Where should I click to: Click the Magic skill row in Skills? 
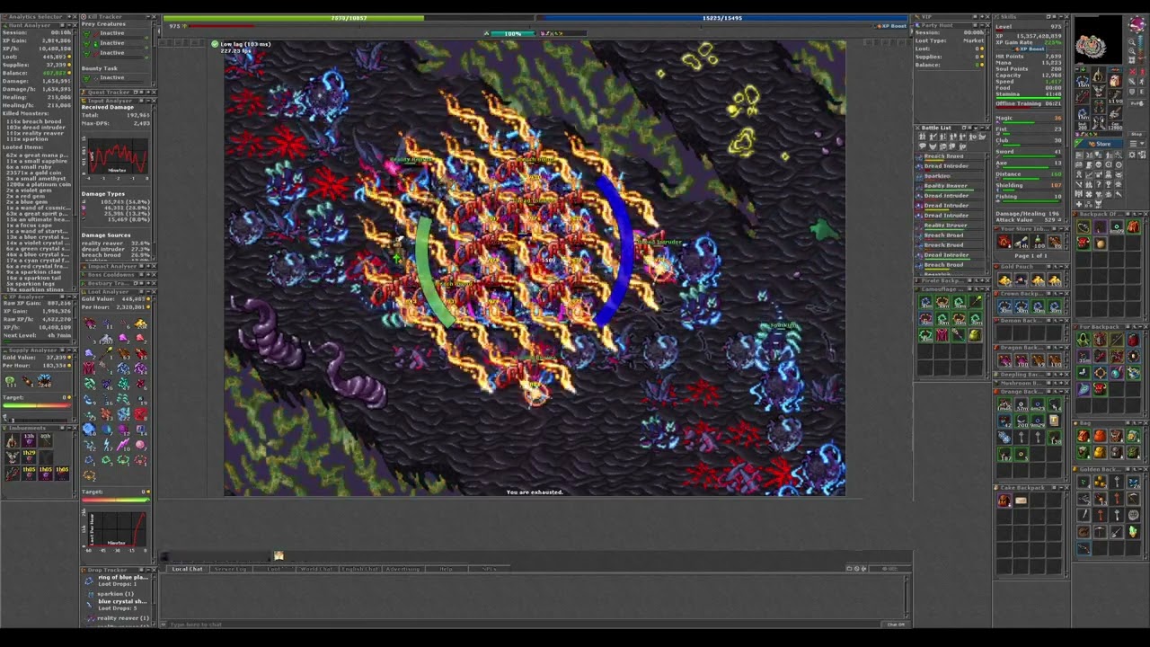1029,120
